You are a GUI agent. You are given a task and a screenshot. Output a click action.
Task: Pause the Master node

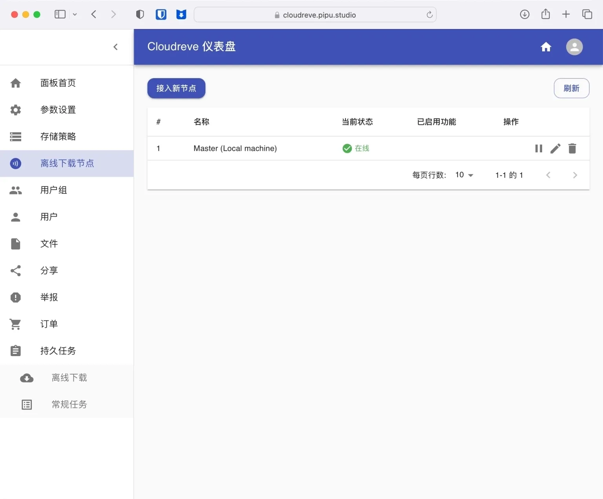(539, 148)
